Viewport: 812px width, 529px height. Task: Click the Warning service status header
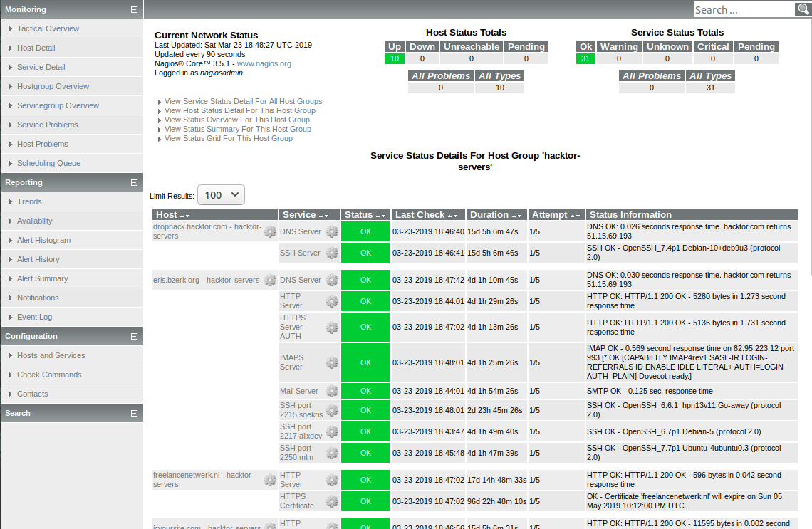click(x=619, y=46)
